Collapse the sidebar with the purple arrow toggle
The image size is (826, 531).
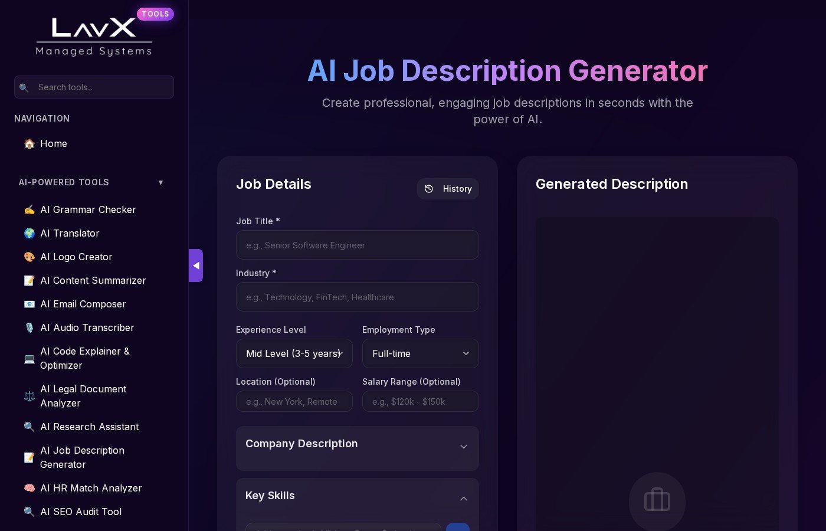tap(196, 265)
